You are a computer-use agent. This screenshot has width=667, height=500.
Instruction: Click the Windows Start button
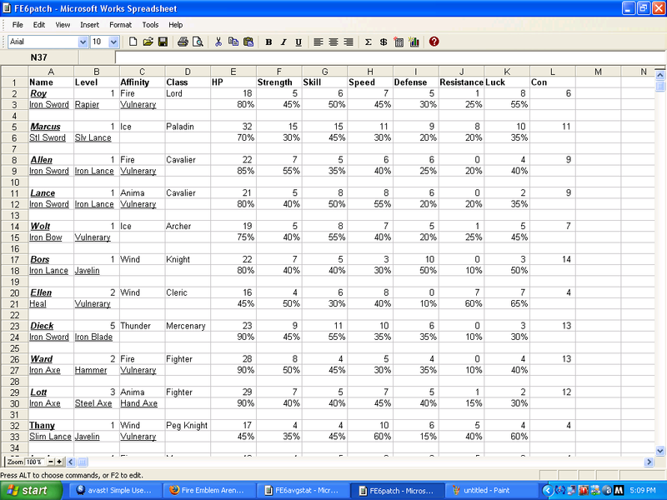click(28, 491)
